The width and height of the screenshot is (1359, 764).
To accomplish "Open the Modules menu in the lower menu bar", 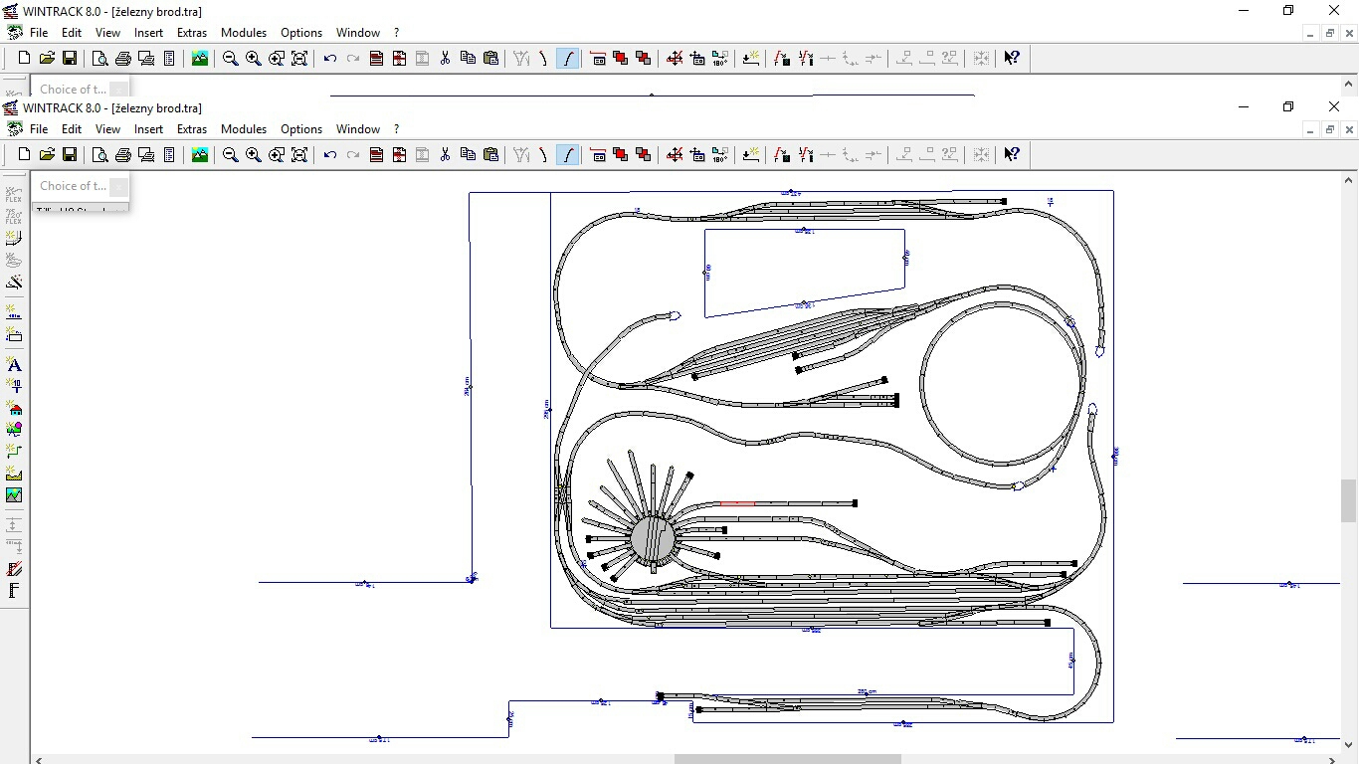I will (x=244, y=128).
